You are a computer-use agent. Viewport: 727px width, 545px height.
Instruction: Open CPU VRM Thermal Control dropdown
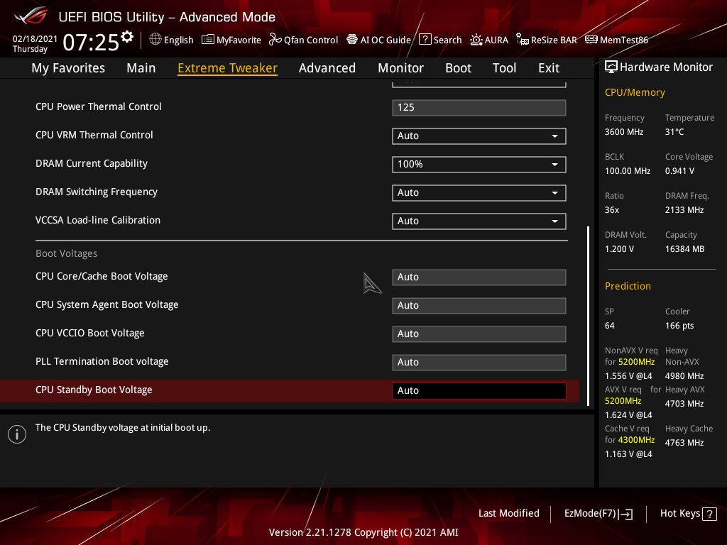click(x=479, y=136)
